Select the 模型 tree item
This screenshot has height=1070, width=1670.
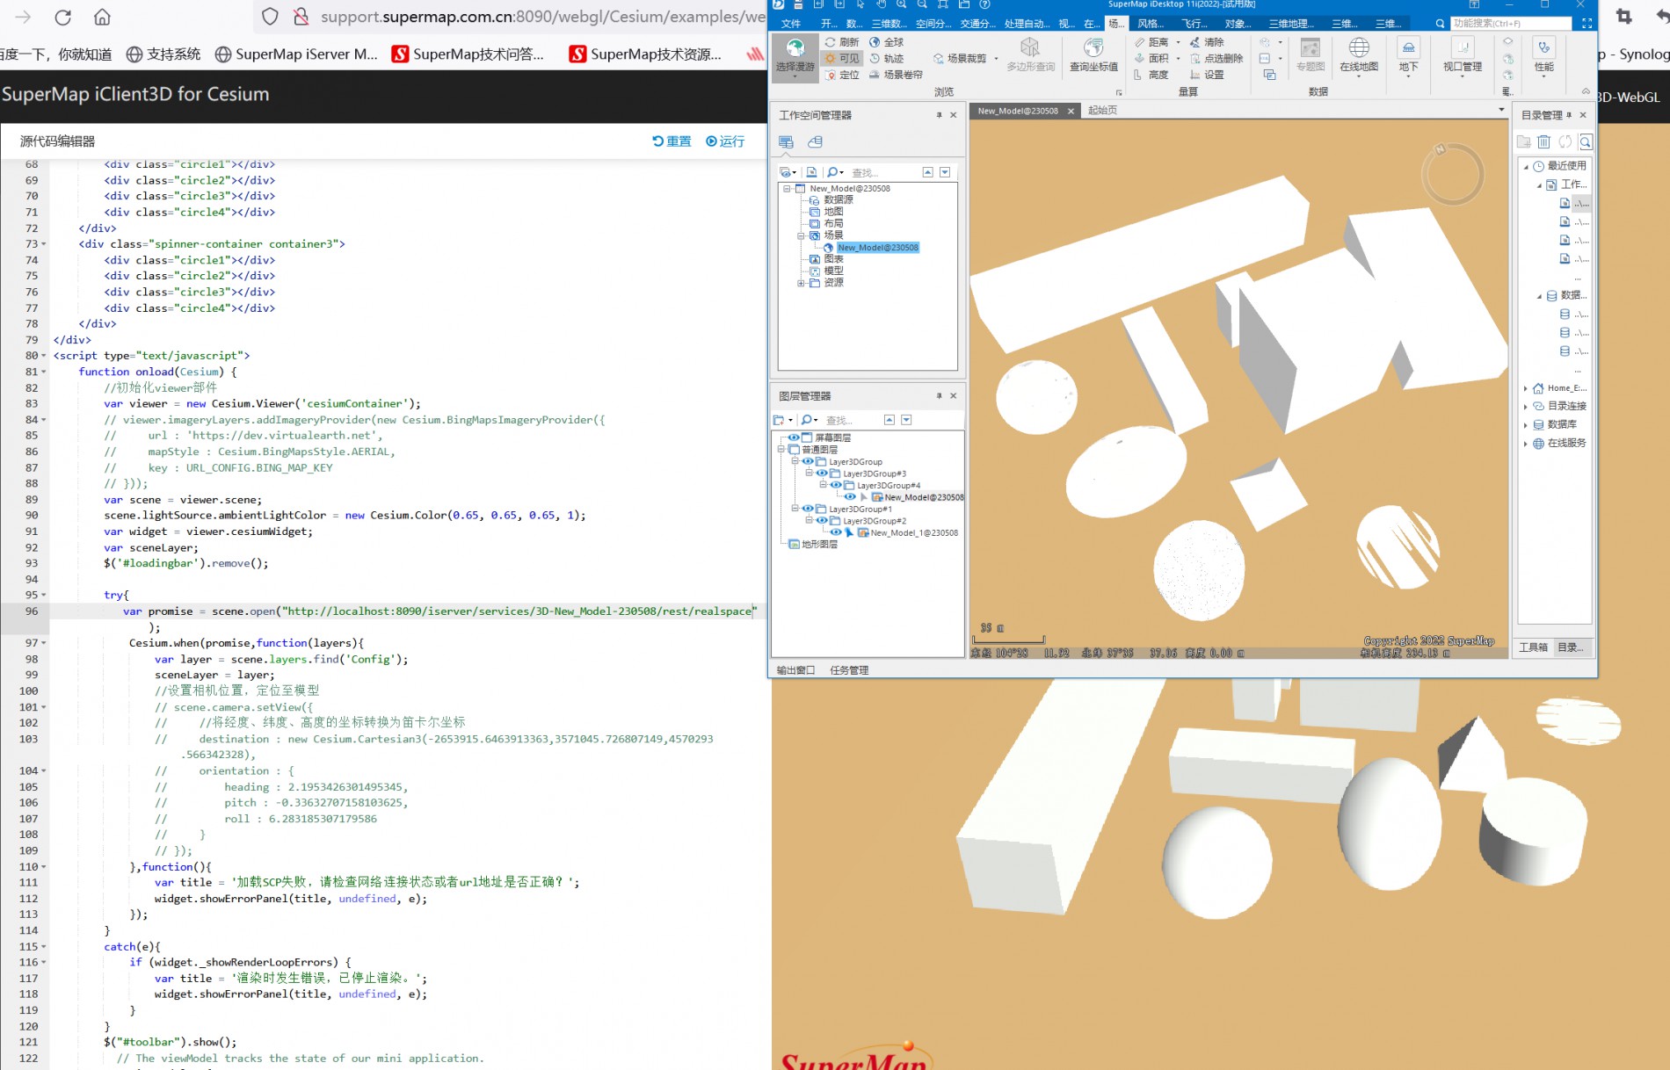pos(833,271)
